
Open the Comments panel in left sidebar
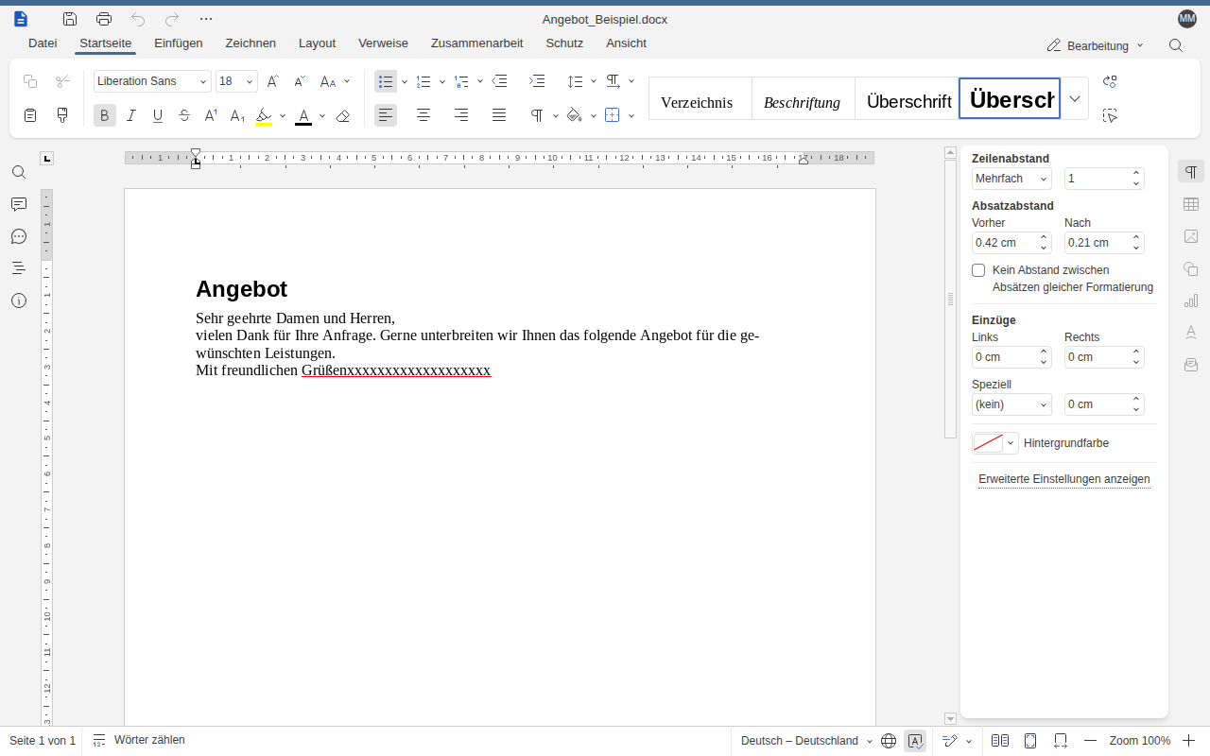19,204
